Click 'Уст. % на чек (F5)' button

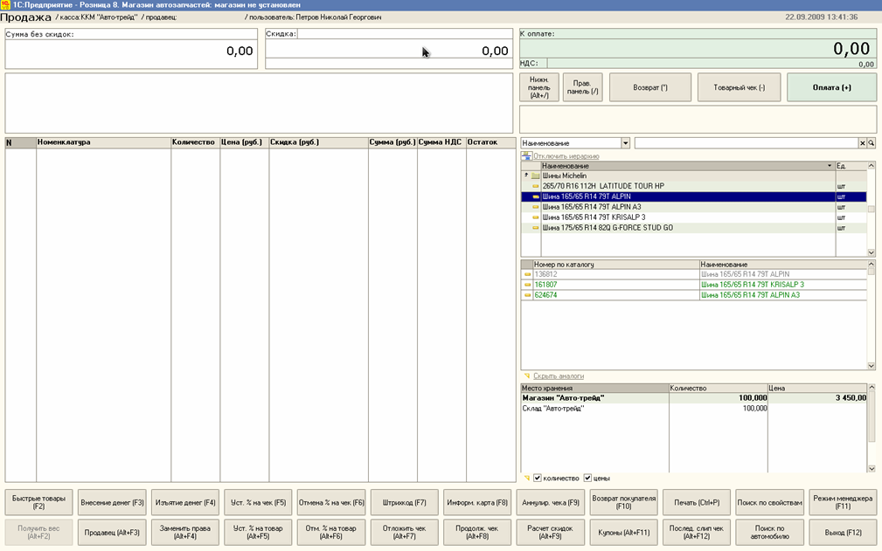[x=258, y=502]
